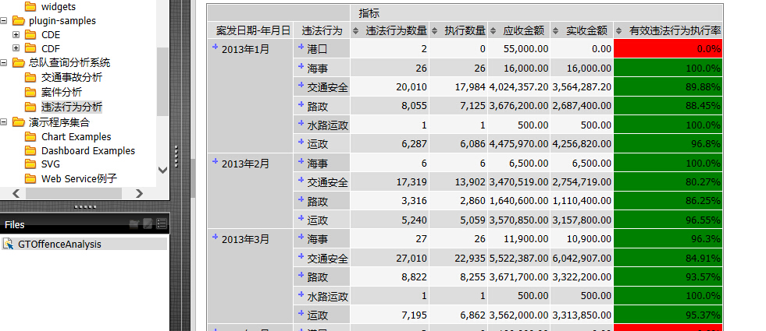The height and width of the screenshot is (331, 766).
Task: Expand the 2013年1月 row with plus icon
Action: (x=215, y=47)
